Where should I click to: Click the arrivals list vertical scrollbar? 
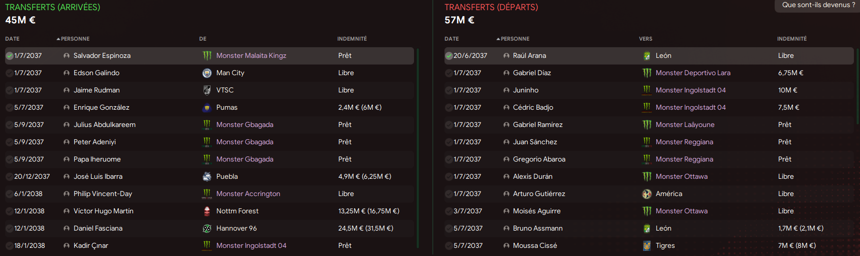(418, 147)
